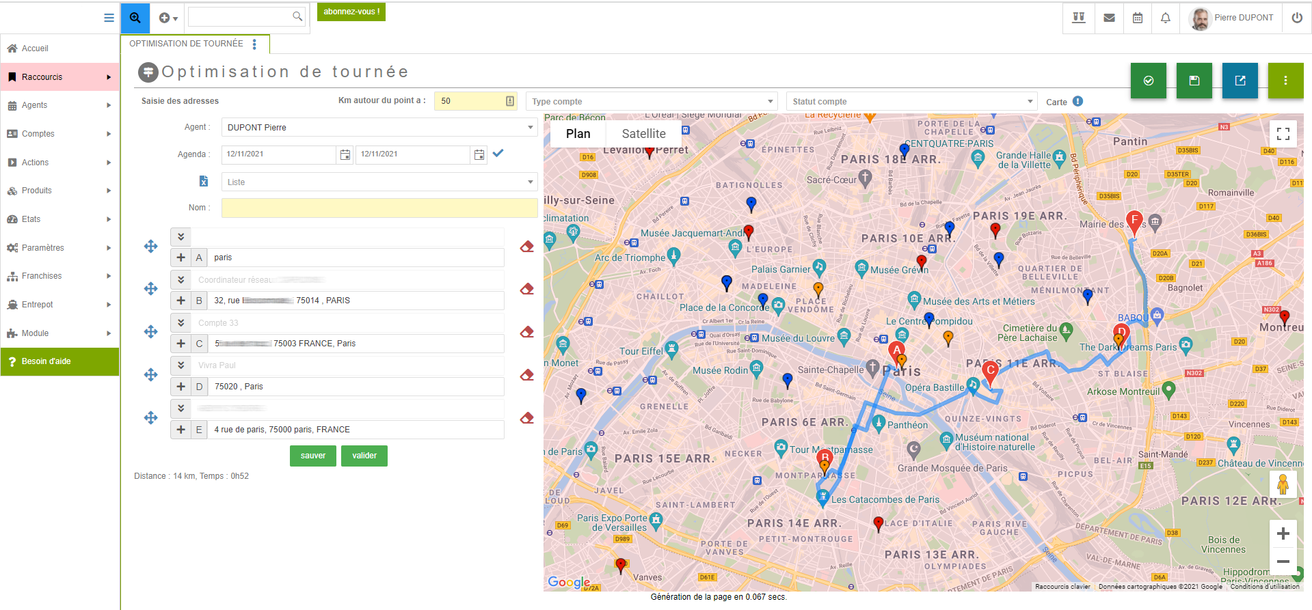Click the plus button of address E
1312x610 pixels.
tap(181, 430)
